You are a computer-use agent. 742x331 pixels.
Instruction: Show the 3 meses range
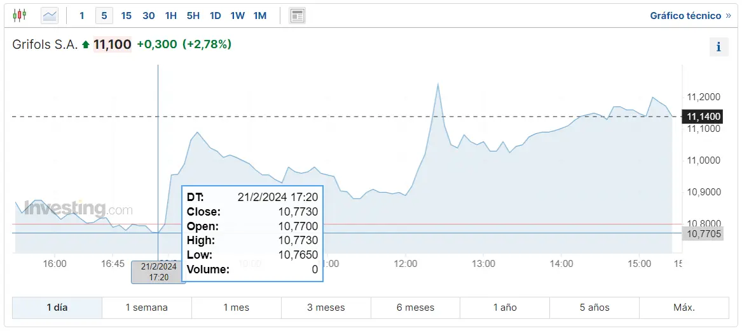pos(326,308)
